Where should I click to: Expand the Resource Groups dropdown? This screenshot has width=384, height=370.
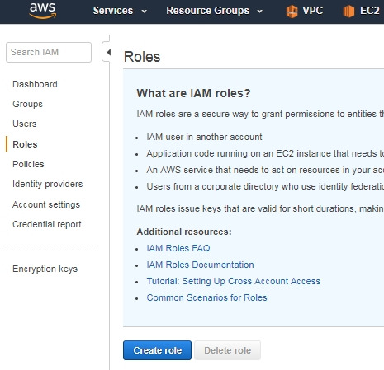[x=215, y=11]
